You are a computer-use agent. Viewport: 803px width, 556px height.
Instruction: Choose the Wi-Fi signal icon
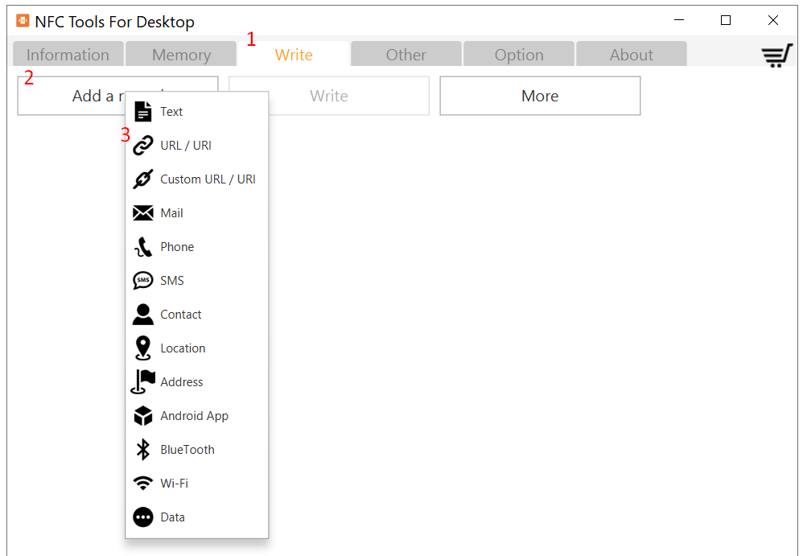(x=143, y=484)
